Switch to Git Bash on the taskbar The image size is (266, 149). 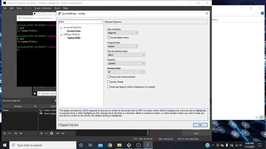pos(129,145)
